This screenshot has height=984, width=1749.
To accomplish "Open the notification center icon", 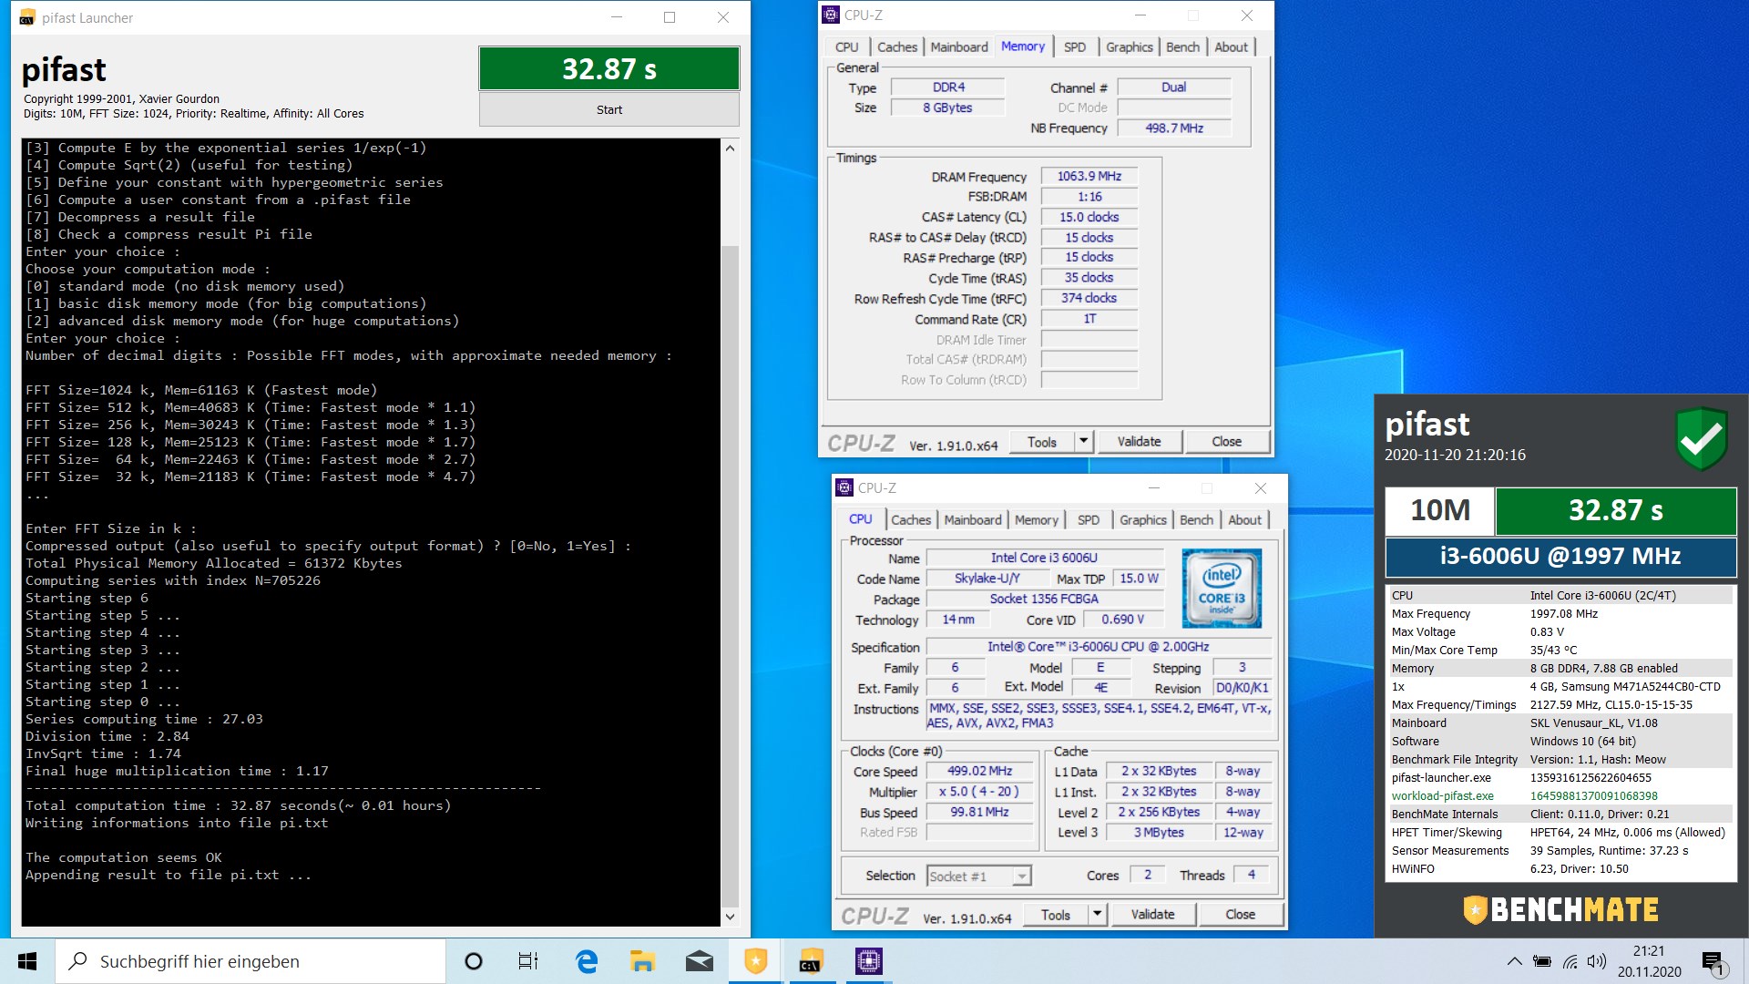I will (1713, 962).
